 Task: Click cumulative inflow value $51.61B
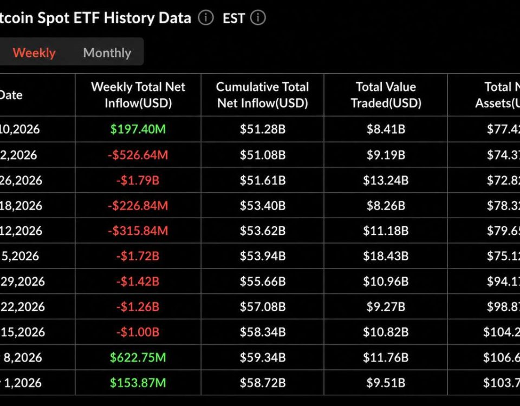(263, 180)
